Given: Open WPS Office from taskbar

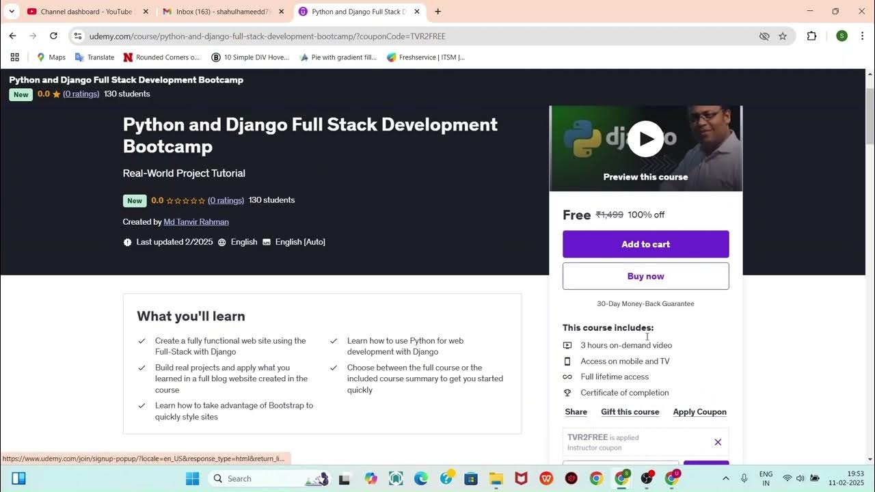Looking at the screenshot, I should [x=546, y=478].
